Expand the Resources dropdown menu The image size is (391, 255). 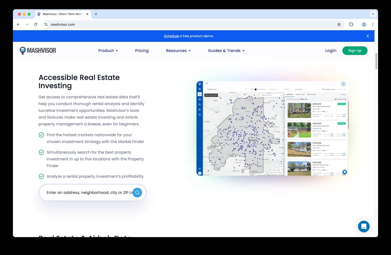pos(178,51)
